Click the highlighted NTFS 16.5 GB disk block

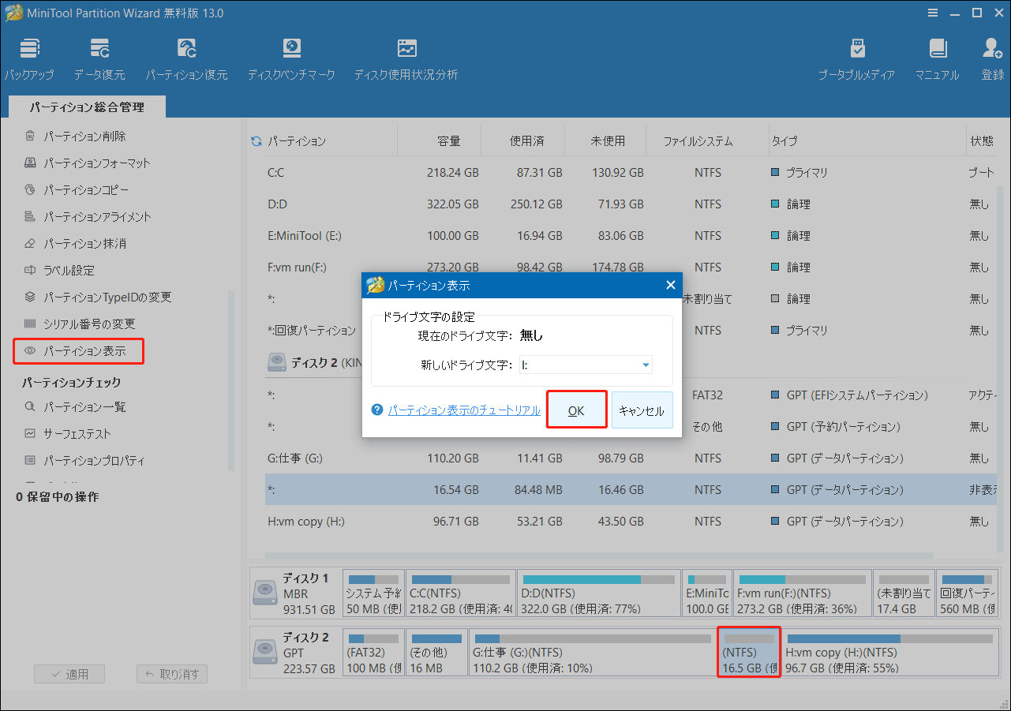[748, 652]
